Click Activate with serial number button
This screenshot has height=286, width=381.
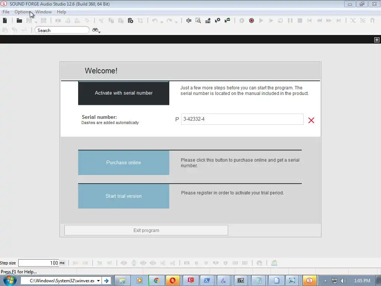124,93
